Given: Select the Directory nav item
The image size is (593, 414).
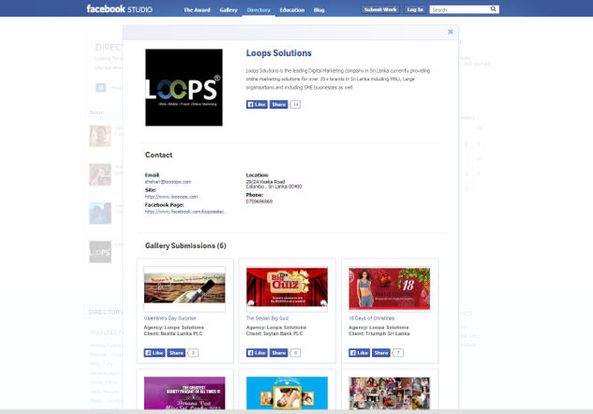Looking at the screenshot, I should point(259,9).
